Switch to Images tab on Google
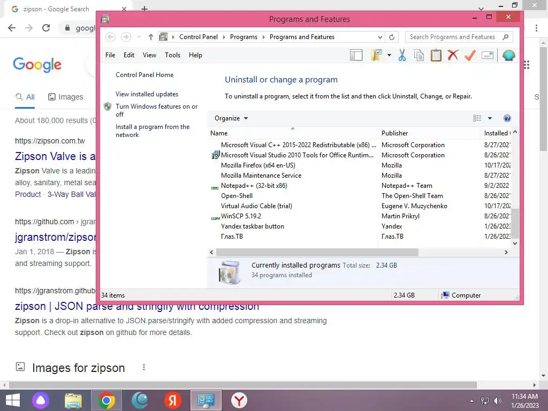This screenshot has width=548, height=411. pos(66,97)
